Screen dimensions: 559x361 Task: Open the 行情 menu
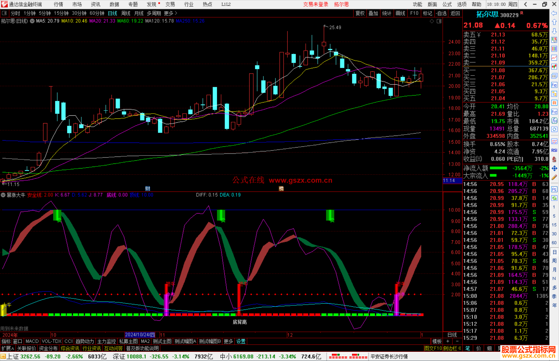tap(58, 4)
